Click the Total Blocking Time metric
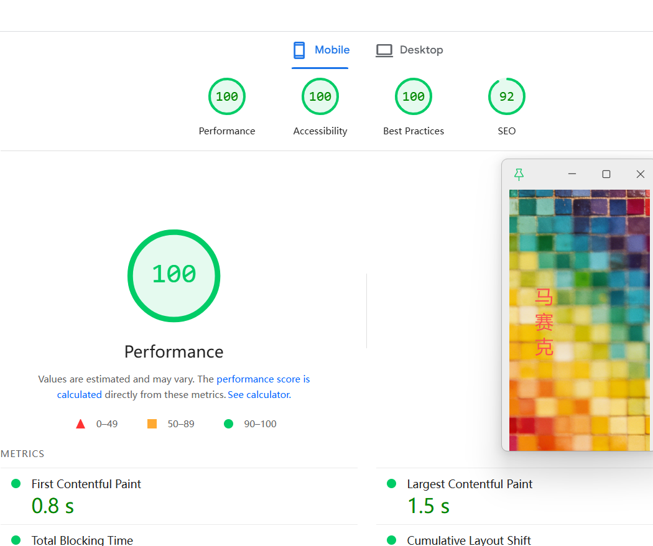 (x=83, y=540)
